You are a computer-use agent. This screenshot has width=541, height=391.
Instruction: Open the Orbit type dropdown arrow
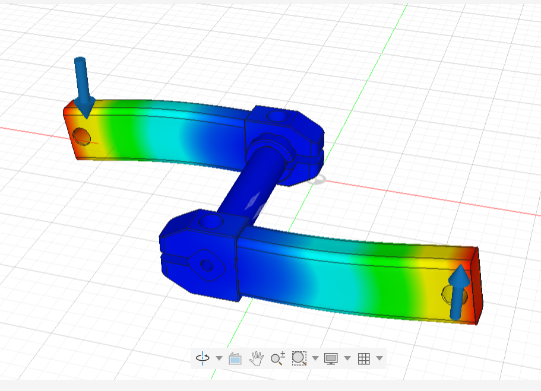[x=219, y=358]
